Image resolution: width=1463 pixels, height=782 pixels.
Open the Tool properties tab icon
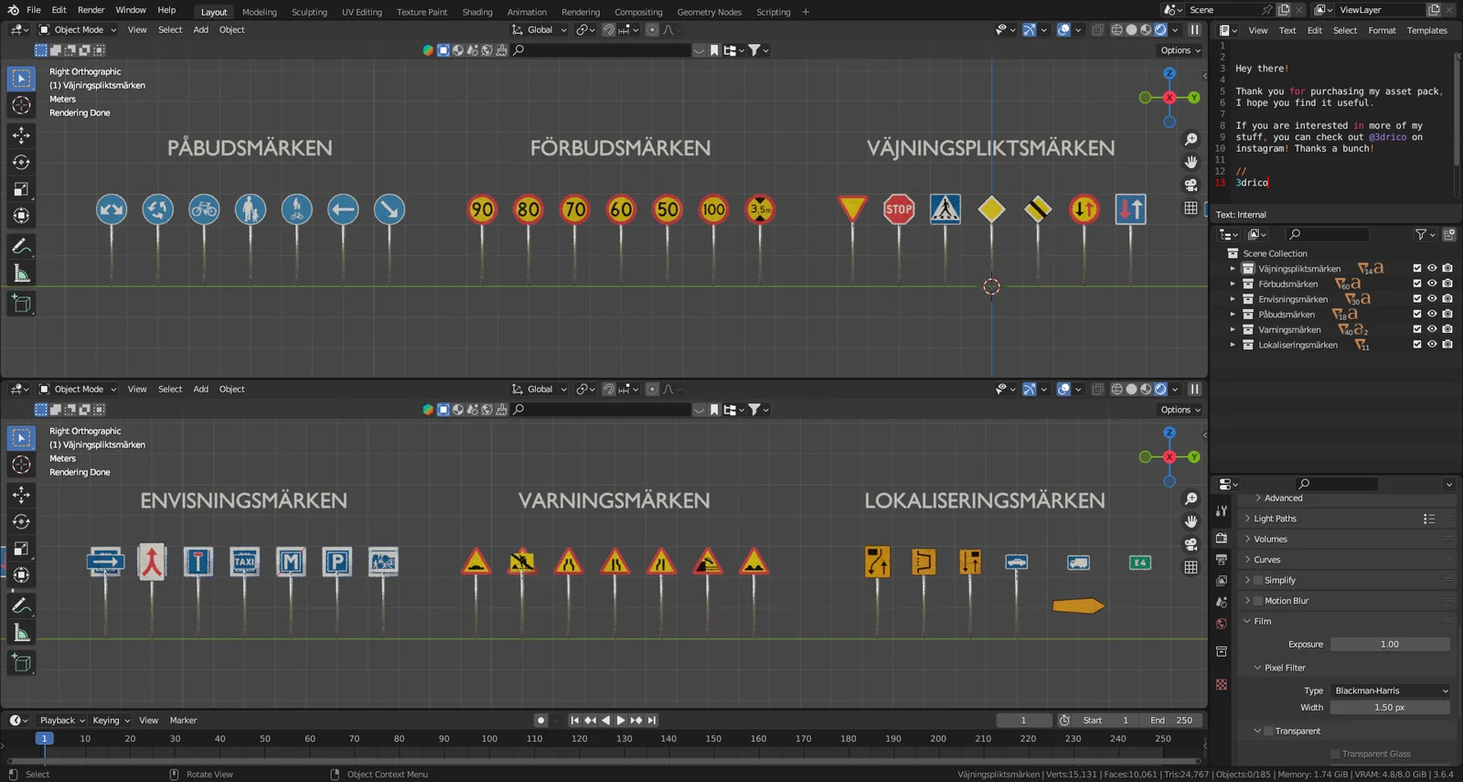coord(1222,511)
